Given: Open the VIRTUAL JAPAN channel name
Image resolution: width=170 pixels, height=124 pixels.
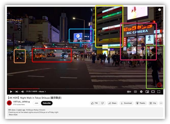Looking at the screenshot, I should coord(20,102).
